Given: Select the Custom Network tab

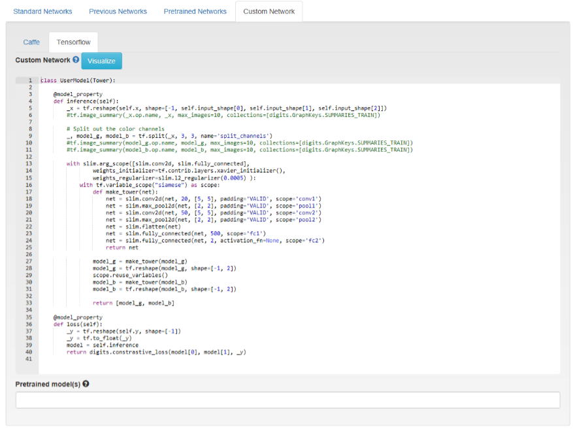Looking at the screenshot, I should point(269,12).
